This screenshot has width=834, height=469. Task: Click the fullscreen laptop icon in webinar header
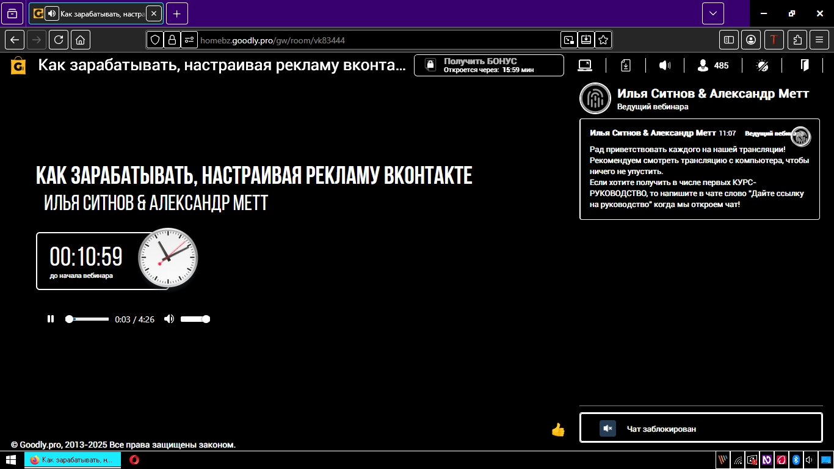point(585,65)
